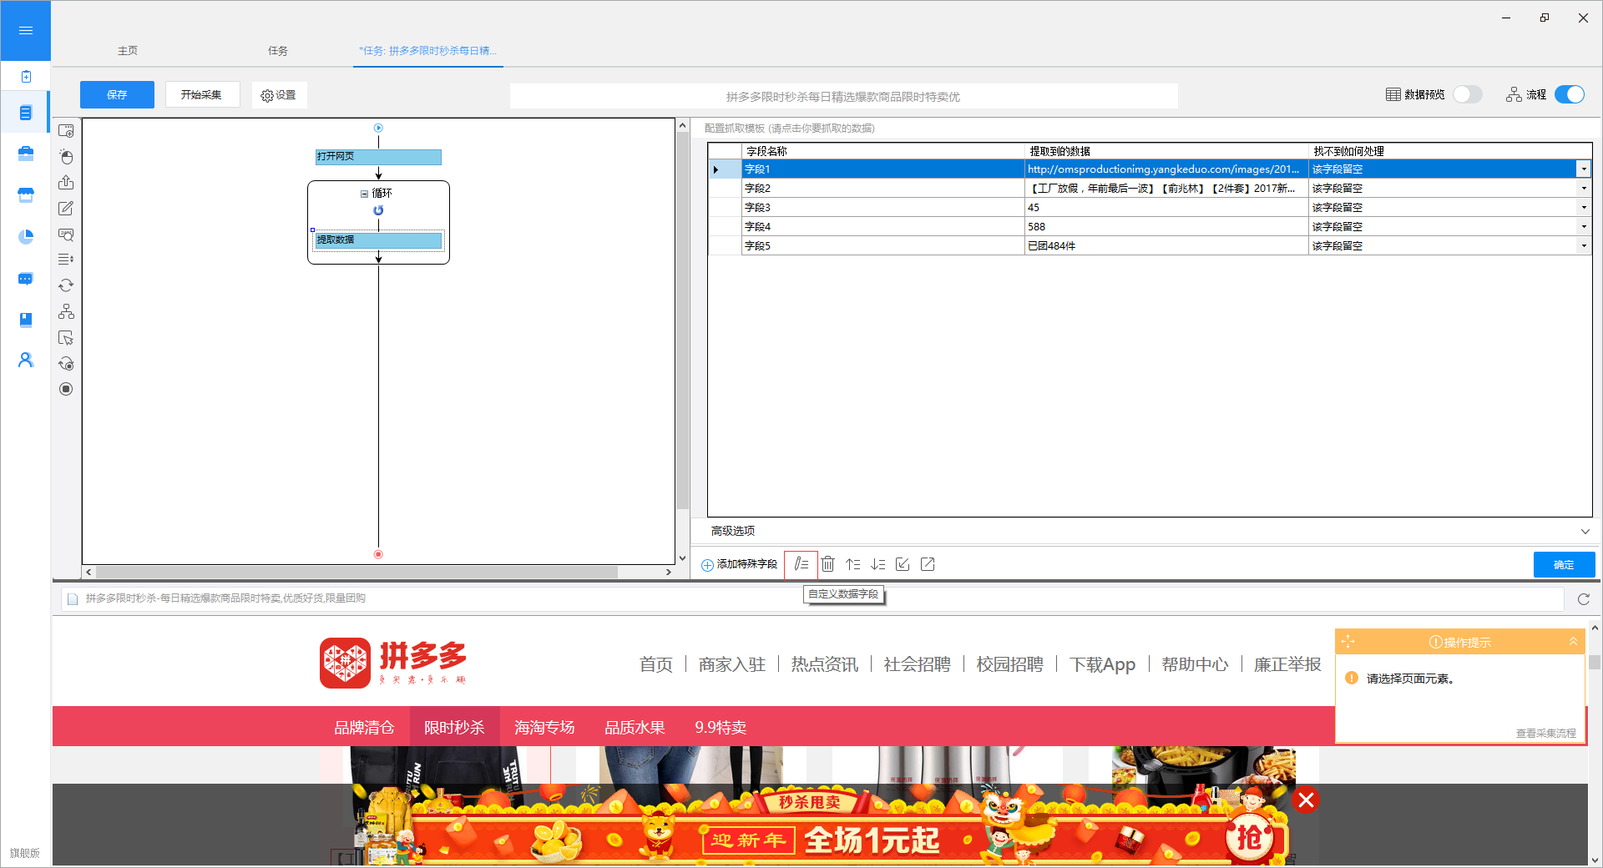Viewport: 1603px width, 868px height.
Task: Select the end process stop tool
Action: point(66,389)
